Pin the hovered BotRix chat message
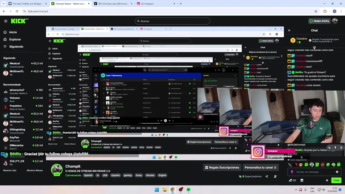The height and width of the screenshot is (194, 345). click(335, 148)
